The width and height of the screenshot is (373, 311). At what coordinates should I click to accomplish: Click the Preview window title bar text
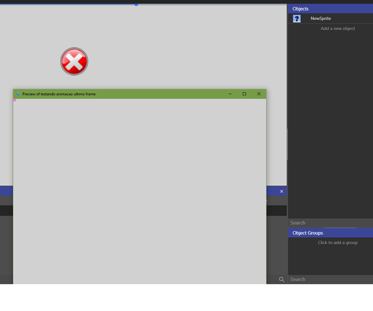click(x=59, y=94)
